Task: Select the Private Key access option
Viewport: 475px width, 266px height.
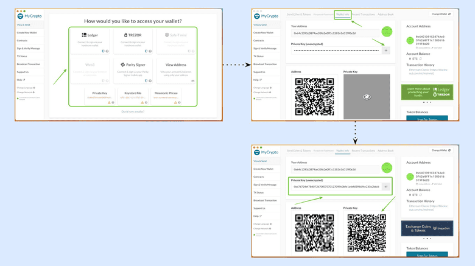Action: point(99,96)
